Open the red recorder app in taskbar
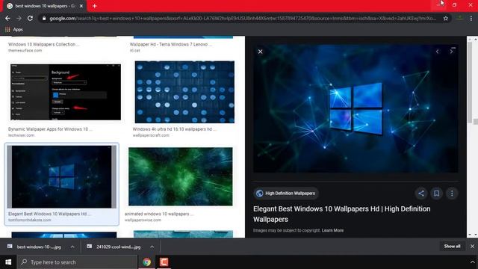This screenshot has height=269, width=478. [x=164, y=262]
